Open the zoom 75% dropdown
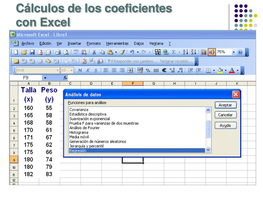The image size is (263, 197). pos(234,52)
